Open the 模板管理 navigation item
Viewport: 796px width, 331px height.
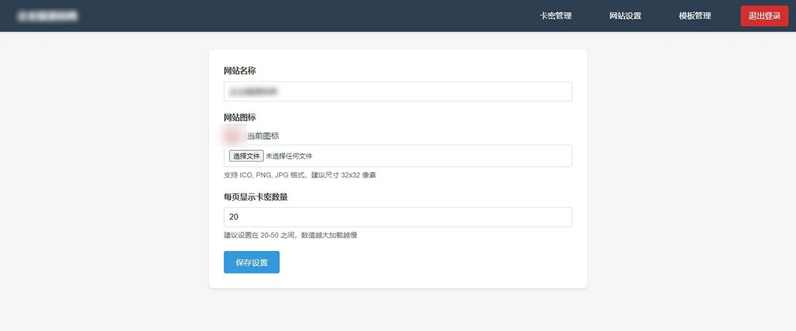click(695, 16)
